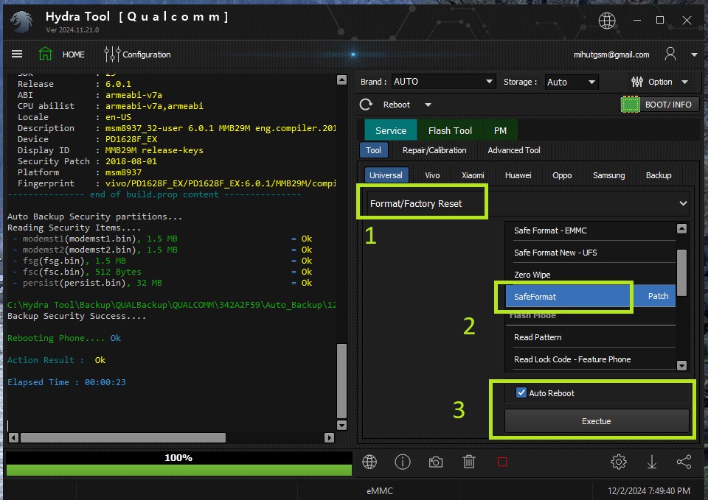Stop the operation with the red square icon
This screenshot has width=708, height=500.
(x=502, y=462)
